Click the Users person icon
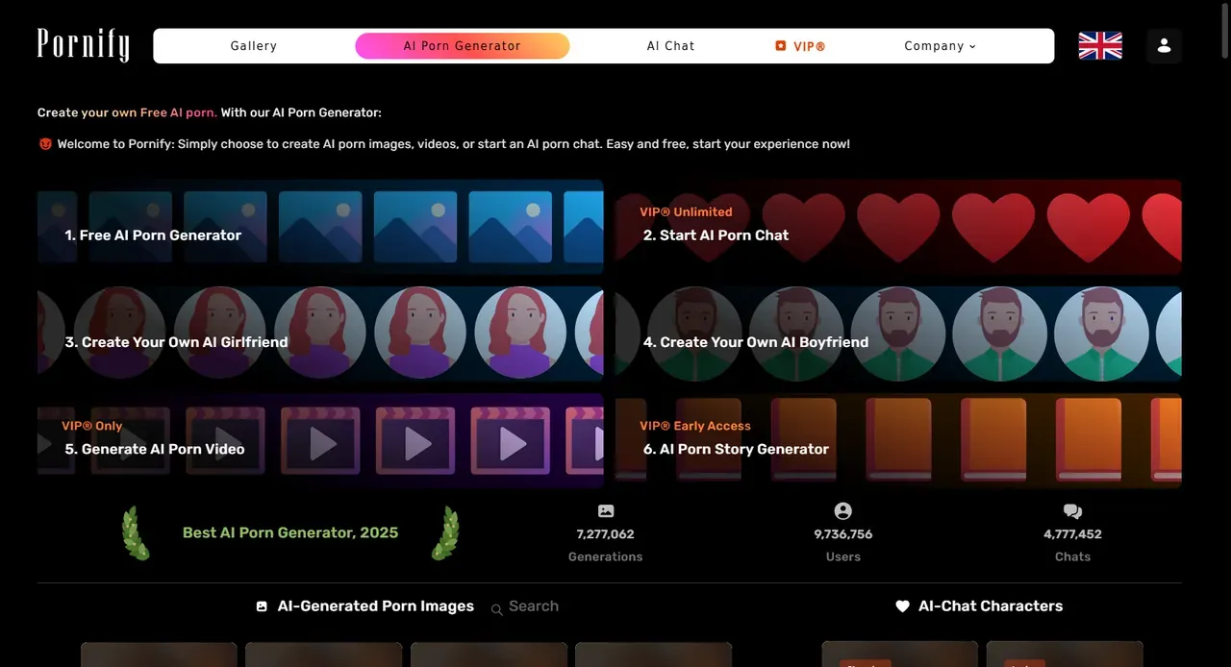Image resolution: width=1231 pixels, height=667 pixels. click(x=843, y=511)
